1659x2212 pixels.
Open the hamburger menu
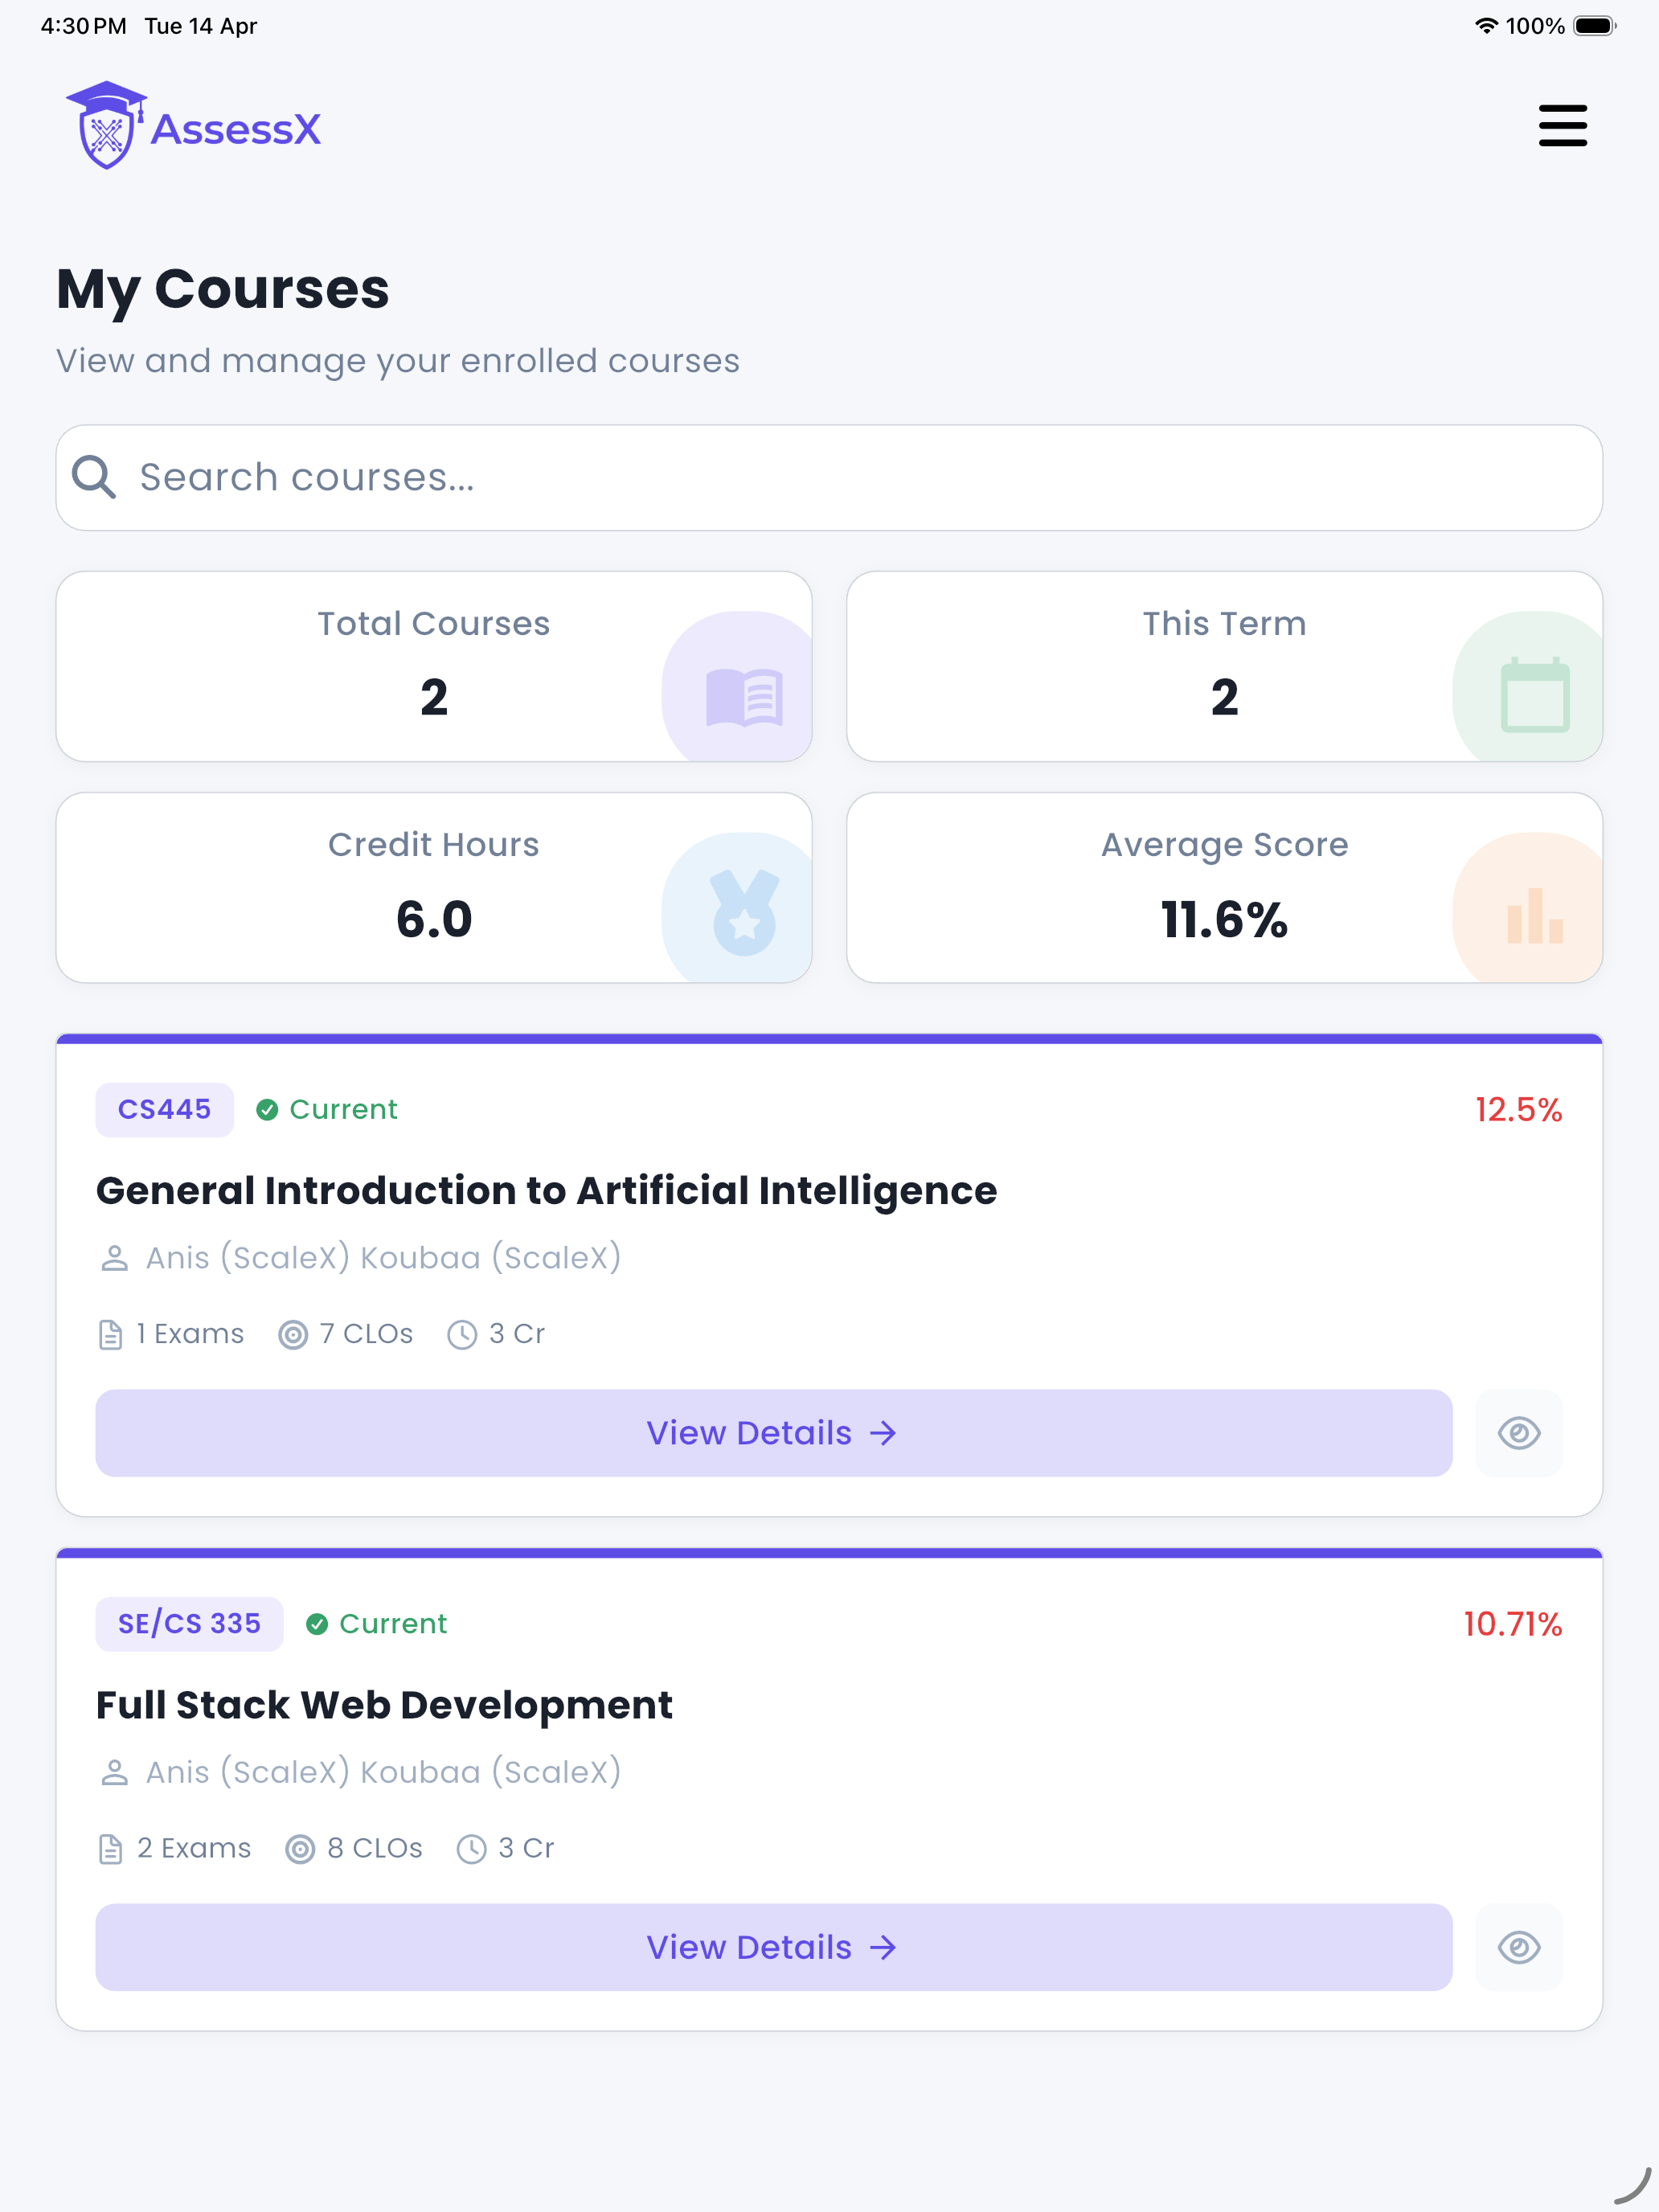1562,126
